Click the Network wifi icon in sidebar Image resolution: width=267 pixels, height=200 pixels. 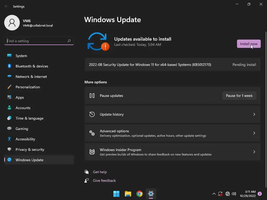(9, 76)
